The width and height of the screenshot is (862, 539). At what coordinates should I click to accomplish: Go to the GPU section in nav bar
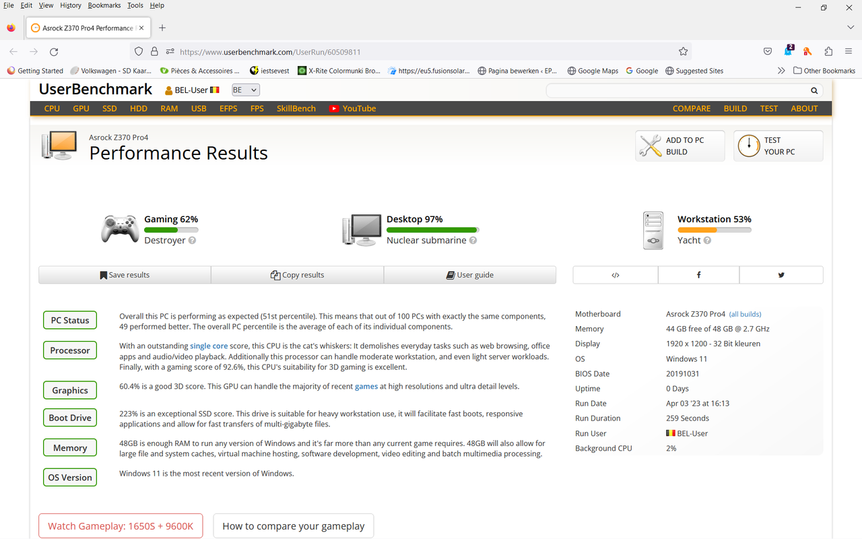81,108
